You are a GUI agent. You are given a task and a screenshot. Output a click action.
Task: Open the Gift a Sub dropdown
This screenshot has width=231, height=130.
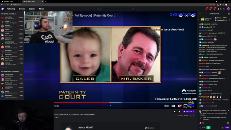pyautogui.click(x=189, y=112)
